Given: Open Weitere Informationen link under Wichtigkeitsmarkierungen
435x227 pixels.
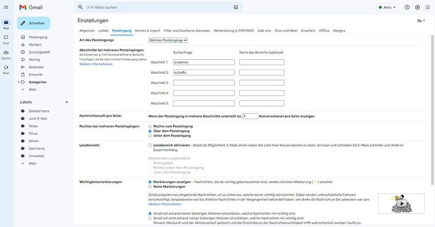Looking at the screenshot, I should pos(165,204).
